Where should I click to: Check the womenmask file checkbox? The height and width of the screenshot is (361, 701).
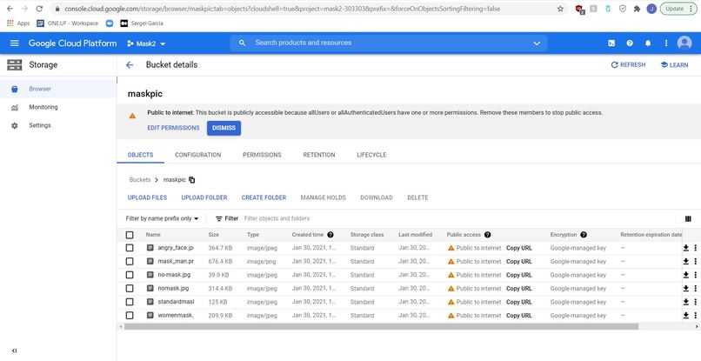130,316
